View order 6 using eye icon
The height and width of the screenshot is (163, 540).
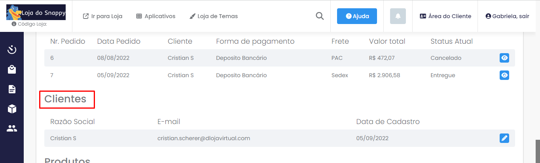[504, 58]
